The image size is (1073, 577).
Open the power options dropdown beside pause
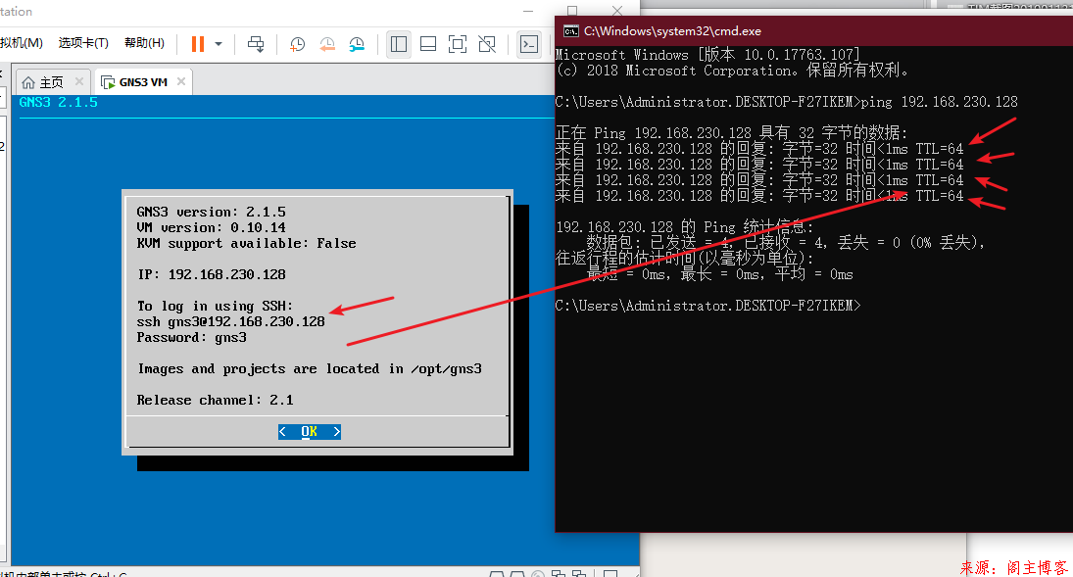tap(219, 44)
